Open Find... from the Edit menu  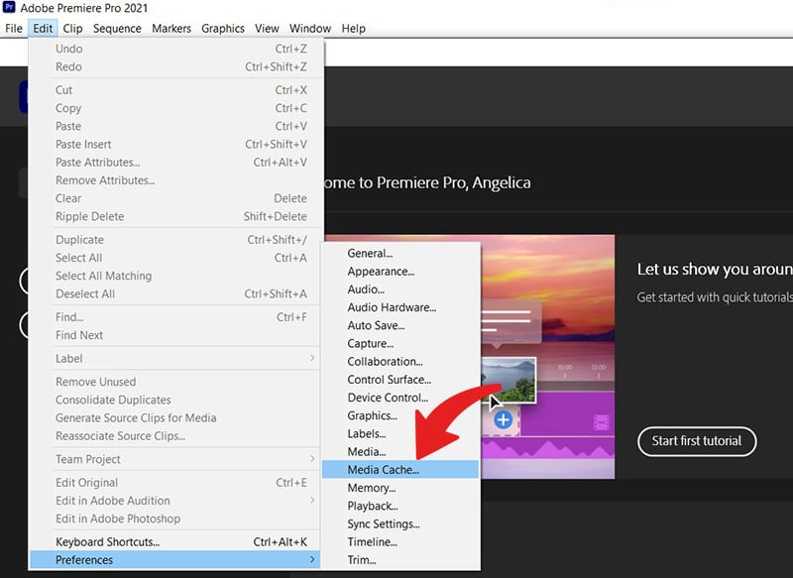coord(175,317)
